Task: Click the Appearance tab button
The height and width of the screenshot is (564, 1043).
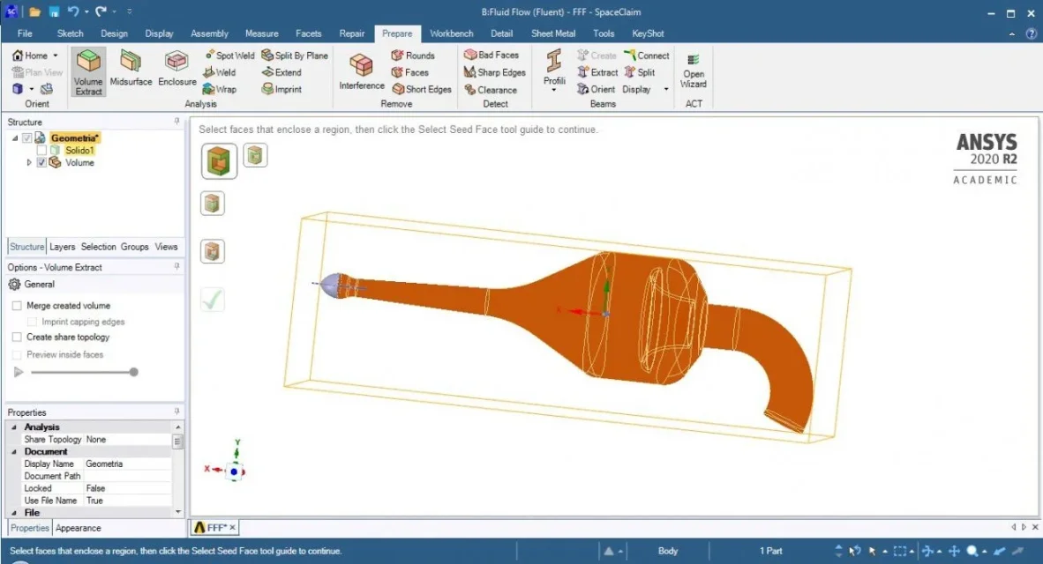Action: [x=78, y=528]
